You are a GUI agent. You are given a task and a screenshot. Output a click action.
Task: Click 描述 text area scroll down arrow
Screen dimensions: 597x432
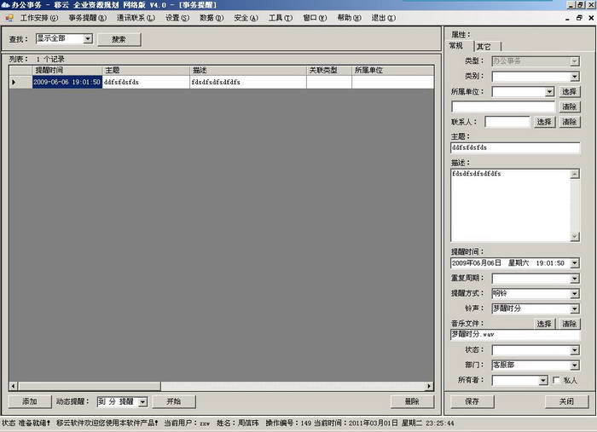[575, 237]
